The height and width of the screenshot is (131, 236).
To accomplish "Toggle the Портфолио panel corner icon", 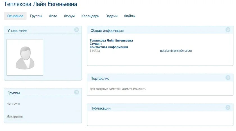I will coord(228,78).
